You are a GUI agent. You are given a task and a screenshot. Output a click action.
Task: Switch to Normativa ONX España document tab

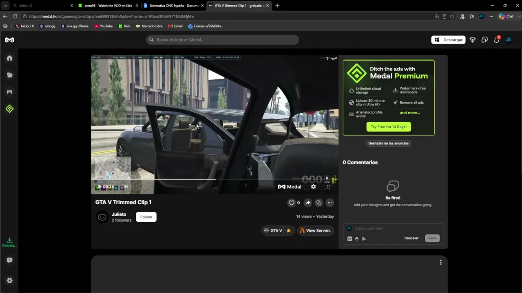(x=174, y=6)
